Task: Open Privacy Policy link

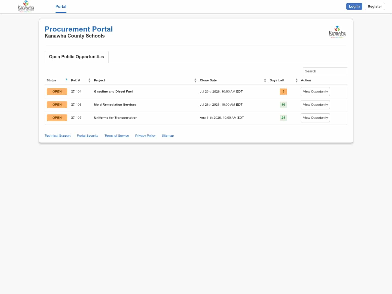Action: point(145,136)
